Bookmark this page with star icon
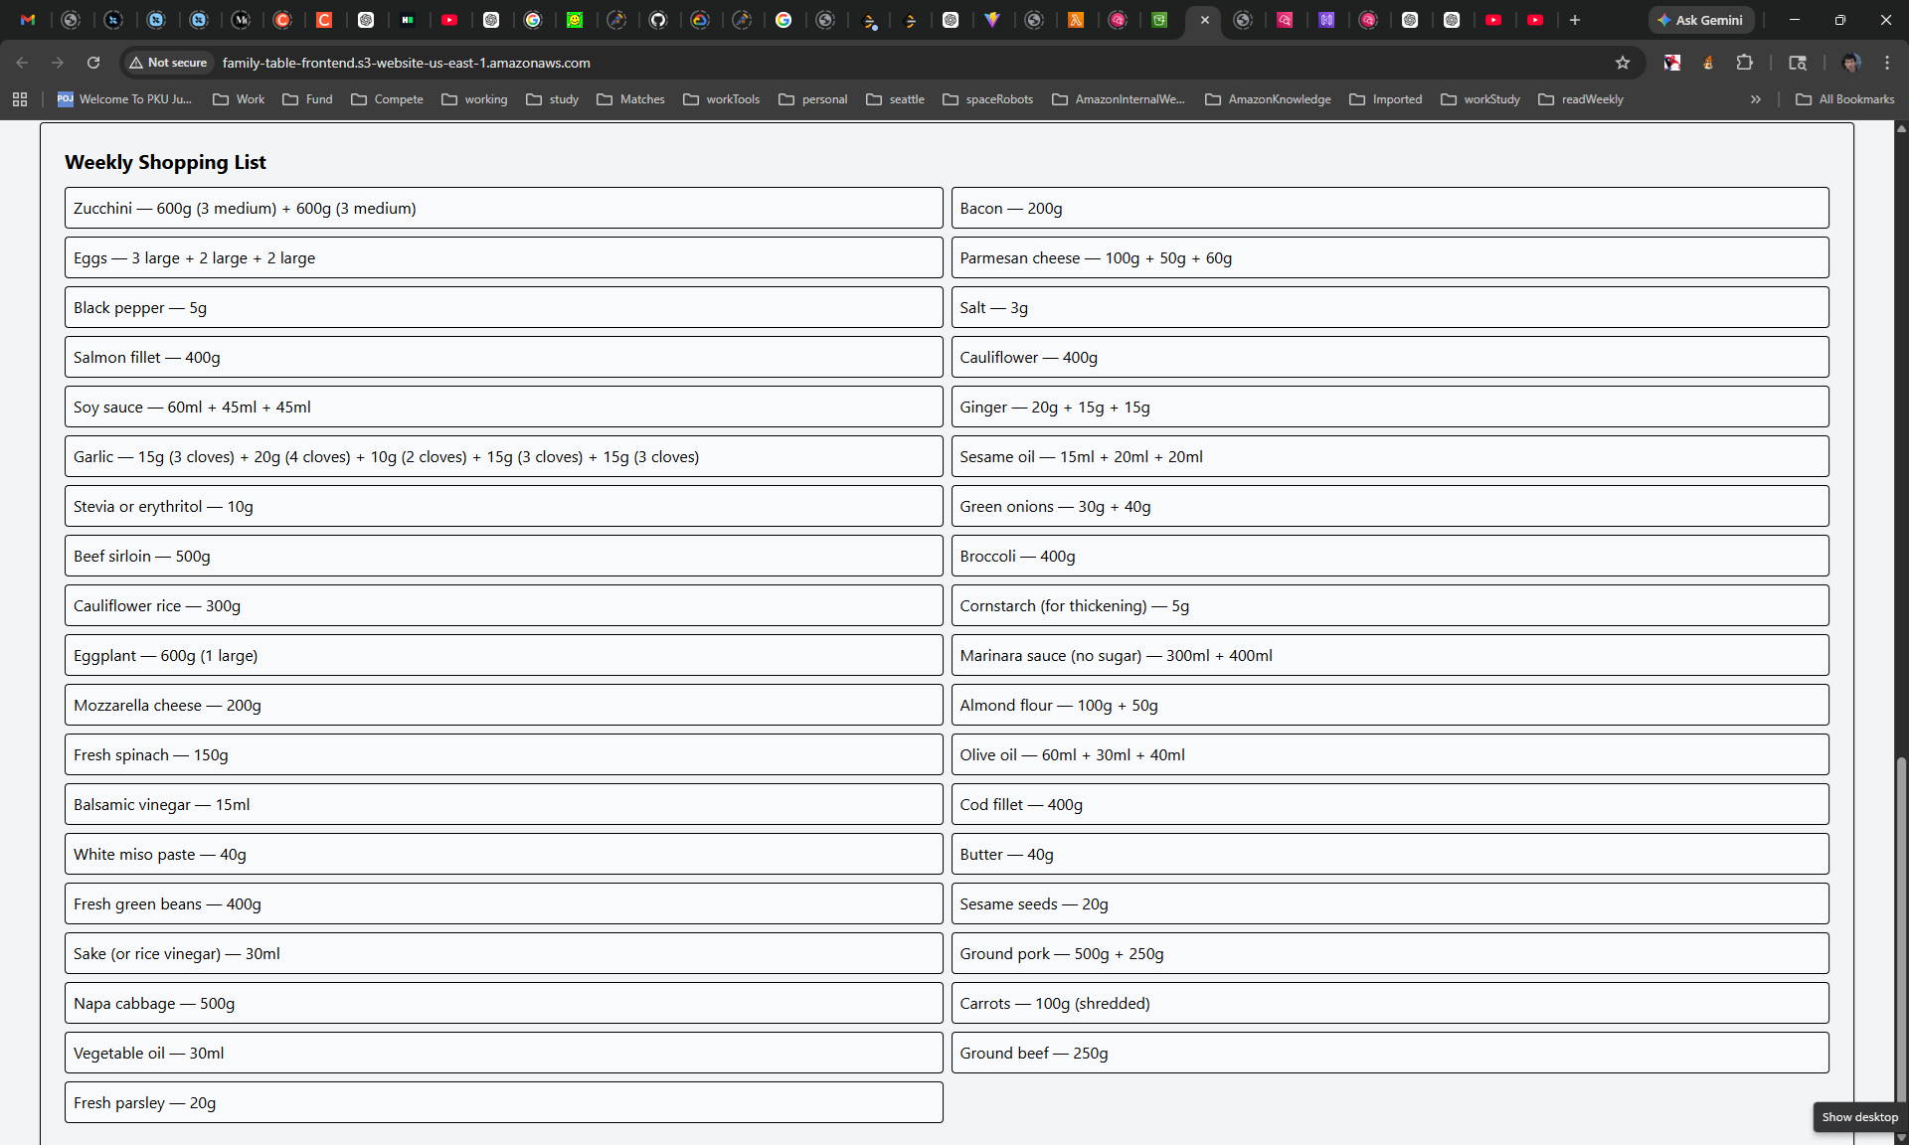This screenshot has width=1909, height=1145. pyautogui.click(x=1623, y=63)
